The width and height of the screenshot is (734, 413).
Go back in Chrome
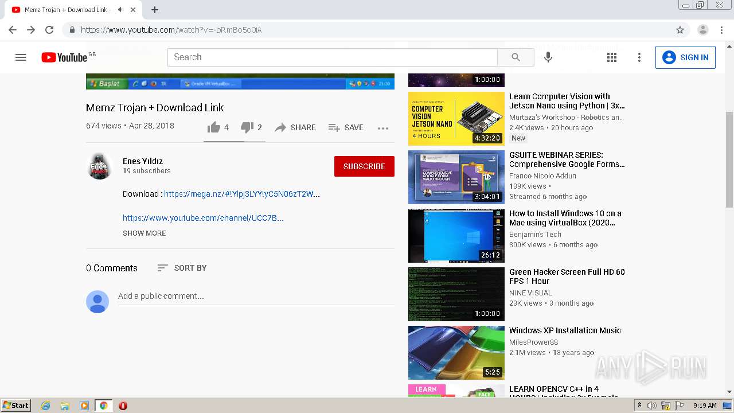(x=13, y=30)
